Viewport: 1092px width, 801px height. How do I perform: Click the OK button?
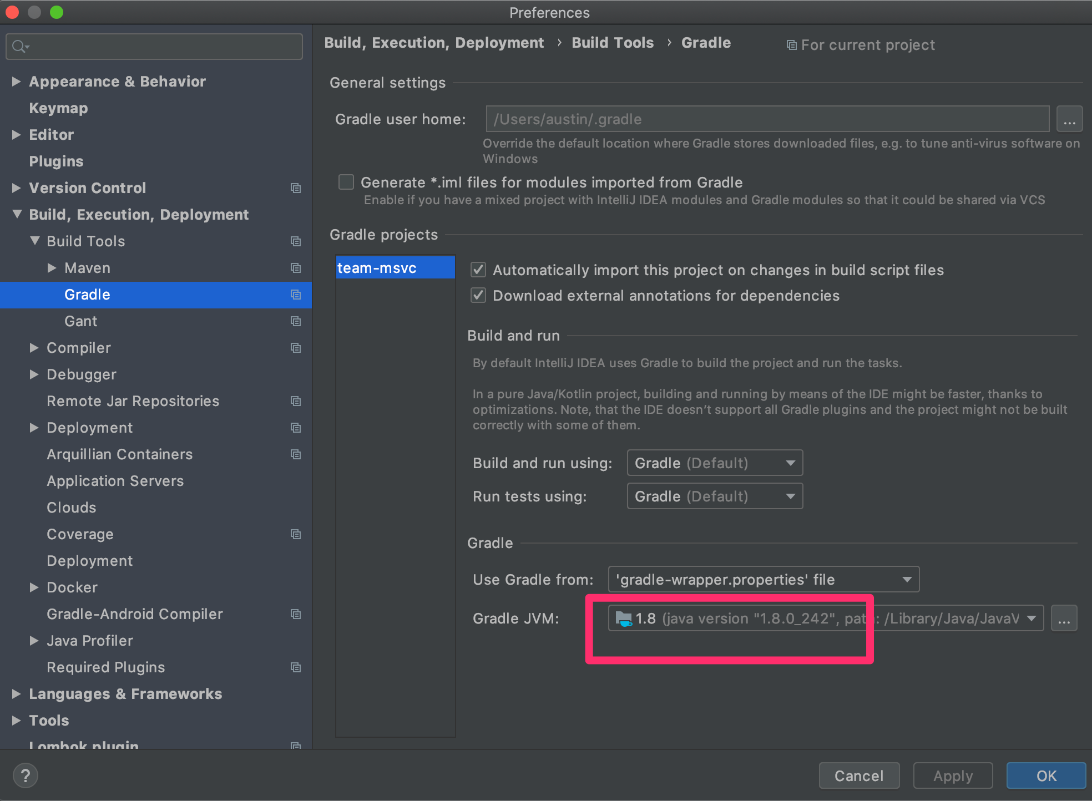pos(1045,775)
